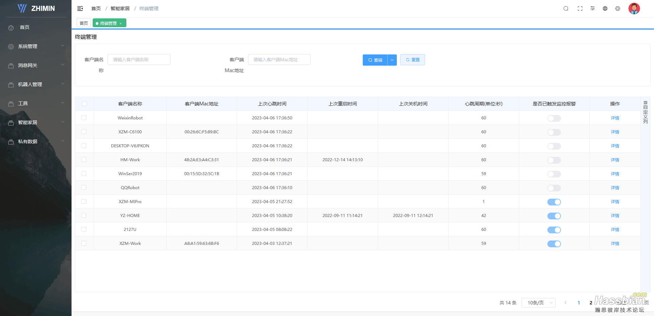
Task: Click the 智能家居 breadcrumb item
Action: (120, 9)
